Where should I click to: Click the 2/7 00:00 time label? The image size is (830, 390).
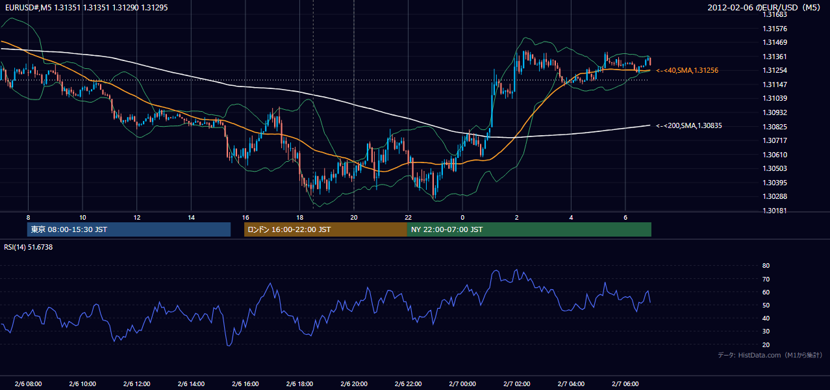point(462,383)
